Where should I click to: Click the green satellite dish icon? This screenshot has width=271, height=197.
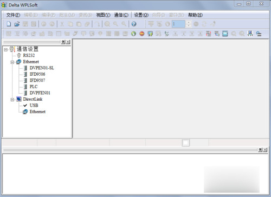coord(167,34)
